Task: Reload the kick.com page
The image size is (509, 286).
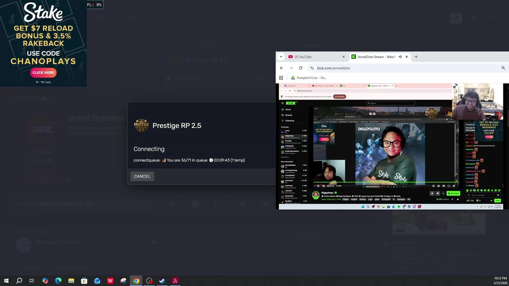Action: click(301, 68)
